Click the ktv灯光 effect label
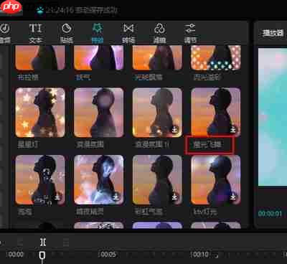This screenshot has width=287, height=264. pos(205,212)
